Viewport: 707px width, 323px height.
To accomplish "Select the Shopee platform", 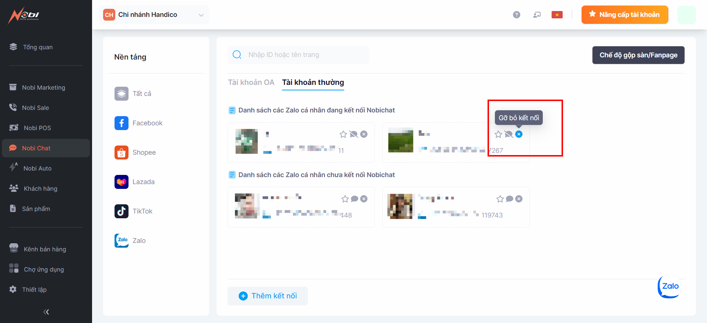I will coord(144,152).
